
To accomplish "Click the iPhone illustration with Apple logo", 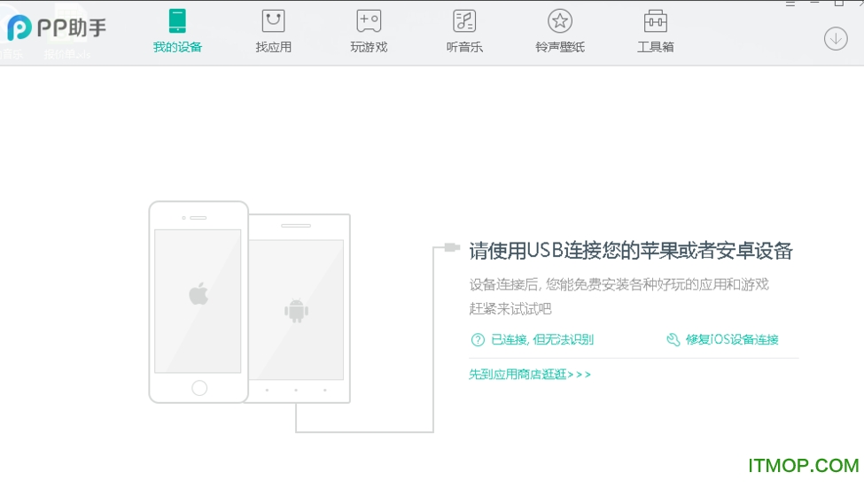I will [198, 301].
